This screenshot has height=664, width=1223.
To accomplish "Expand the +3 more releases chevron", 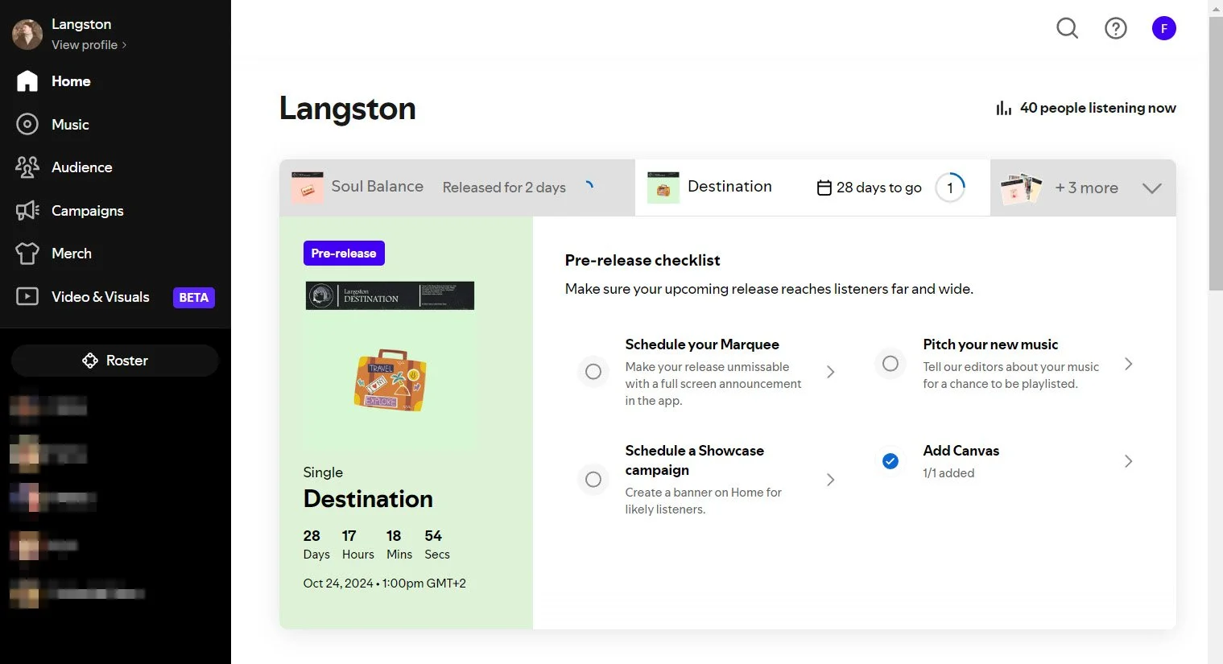I will pyautogui.click(x=1152, y=188).
